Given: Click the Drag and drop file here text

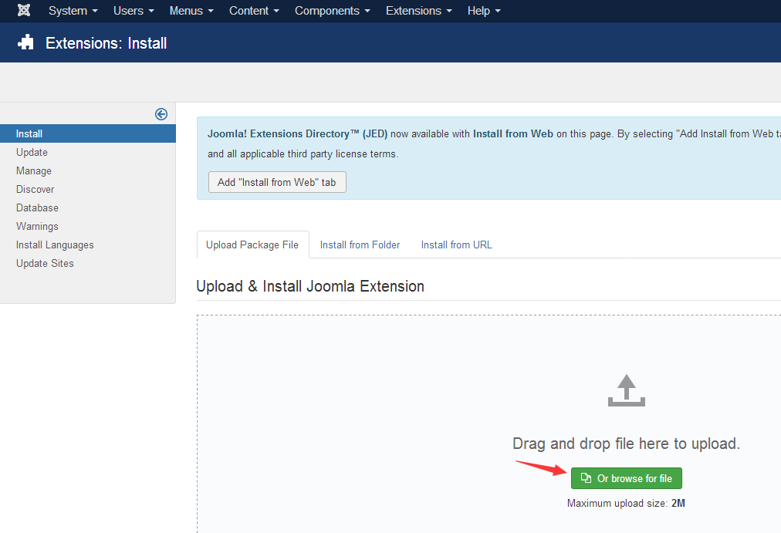Looking at the screenshot, I should 626,444.
